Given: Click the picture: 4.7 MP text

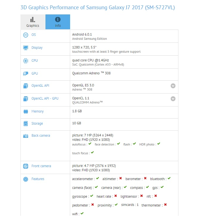Looking at the screenshot, I should [x=94, y=166].
